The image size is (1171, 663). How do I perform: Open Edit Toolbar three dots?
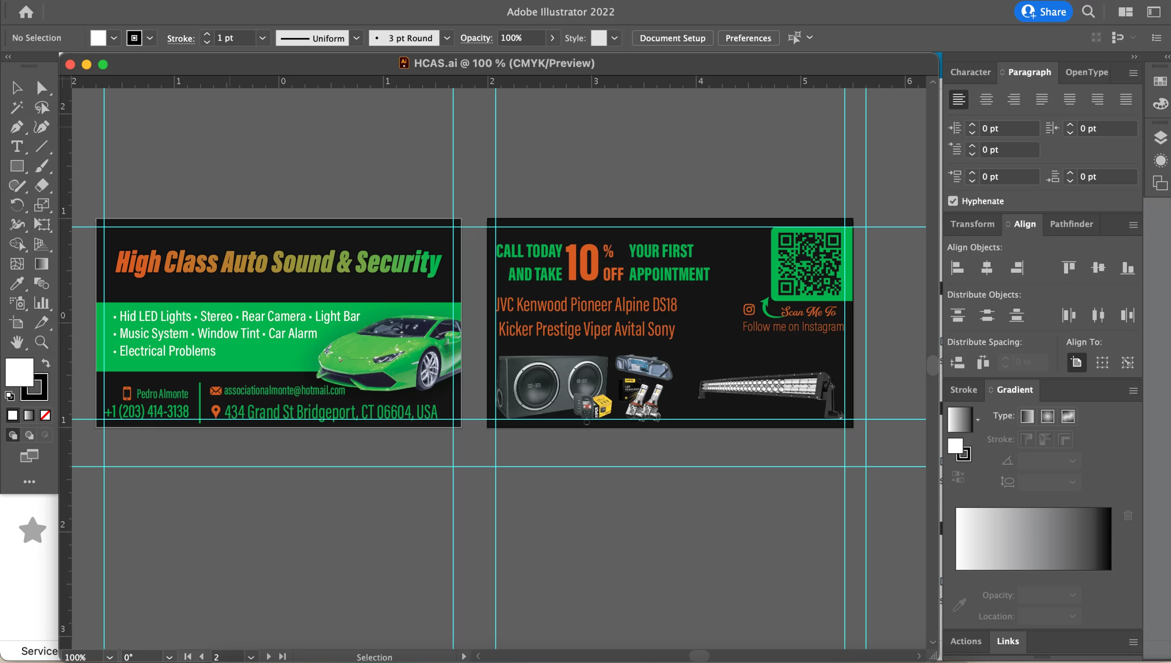click(29, 482)
